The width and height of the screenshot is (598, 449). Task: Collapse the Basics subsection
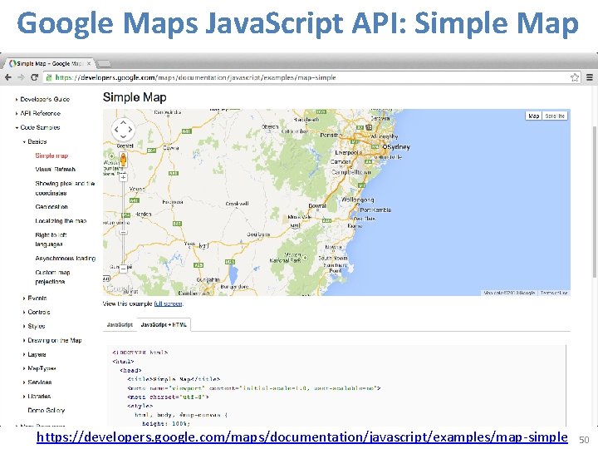[35, 141]
